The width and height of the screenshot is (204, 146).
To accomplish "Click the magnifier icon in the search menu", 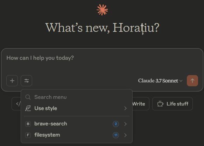I will click(x=28, y=97).
